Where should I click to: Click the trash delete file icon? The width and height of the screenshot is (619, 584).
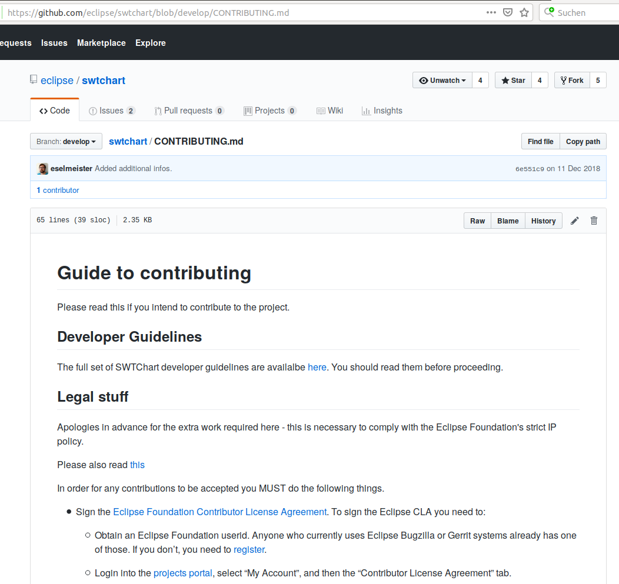tap(594, 221)
